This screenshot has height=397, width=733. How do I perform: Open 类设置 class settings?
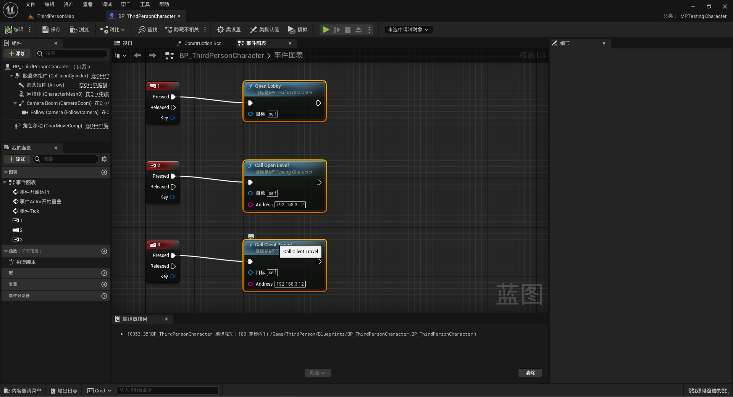229,30
